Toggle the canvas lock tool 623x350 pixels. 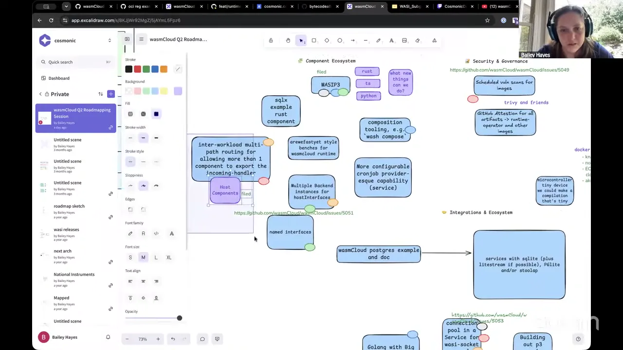point(271,40)
